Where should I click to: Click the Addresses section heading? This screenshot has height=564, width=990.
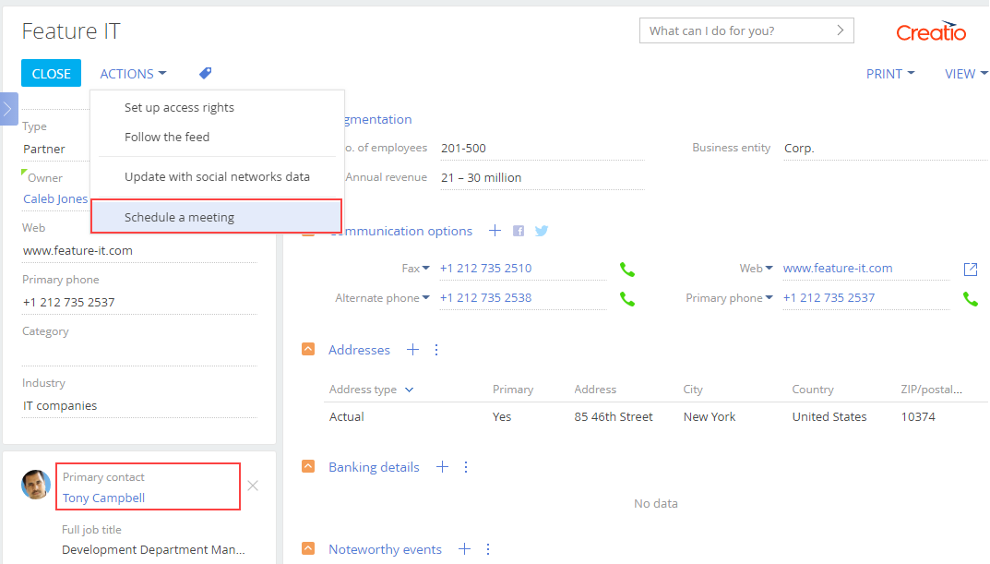coord(359,350)
